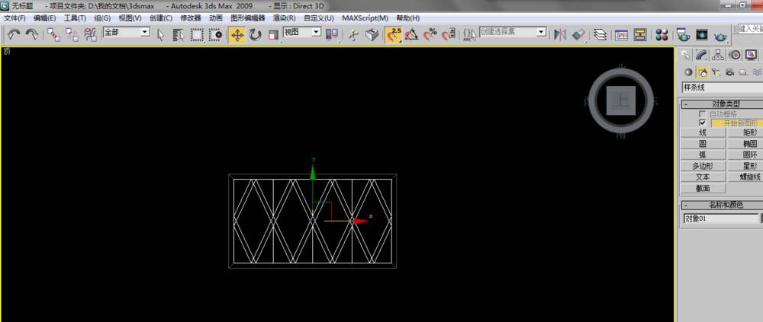Uncheck the 开始新图形 checkbox
The image size is (763, 322).
(702, 123)
